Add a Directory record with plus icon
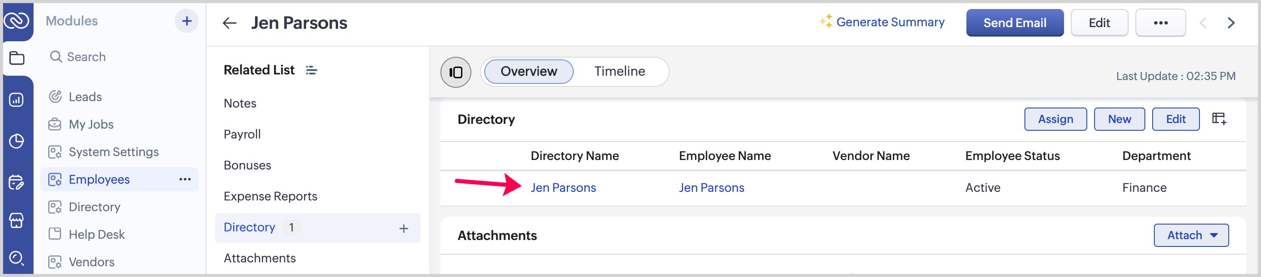The height and width of the screenshot is (277, 1261). [x=403, y=228]
